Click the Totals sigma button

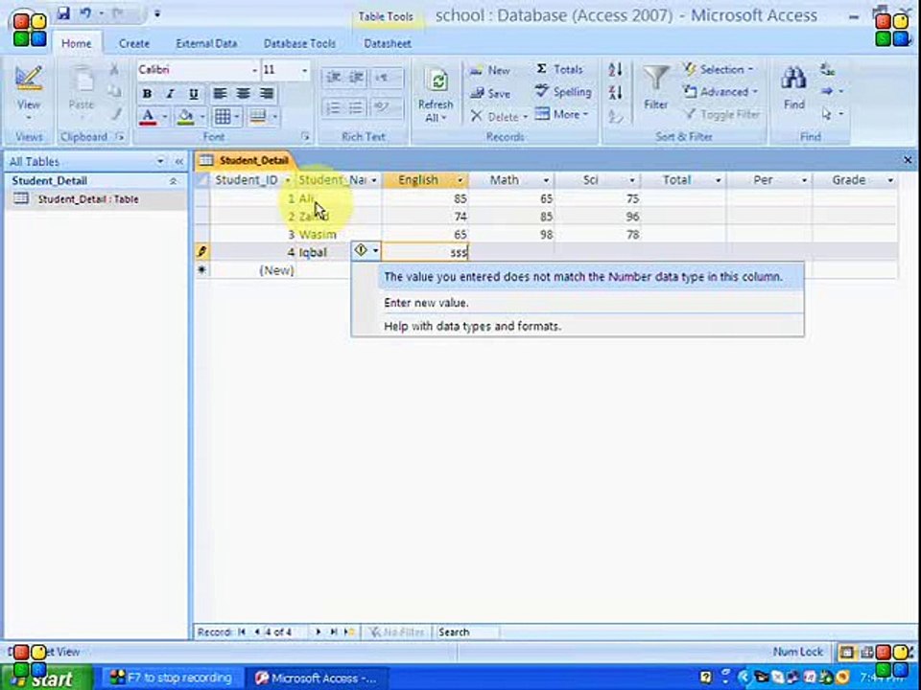click(559, 69)
